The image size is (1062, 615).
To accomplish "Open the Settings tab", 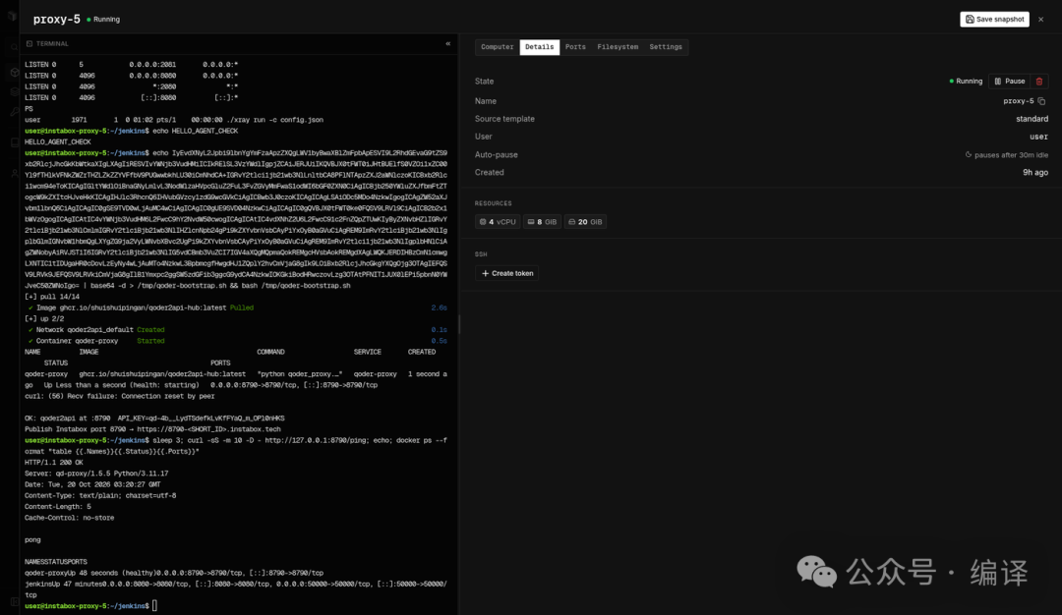I will click(666, 47).
